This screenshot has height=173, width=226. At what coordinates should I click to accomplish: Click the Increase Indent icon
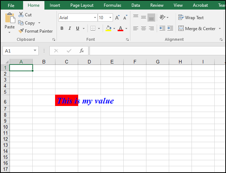(170, 28)
